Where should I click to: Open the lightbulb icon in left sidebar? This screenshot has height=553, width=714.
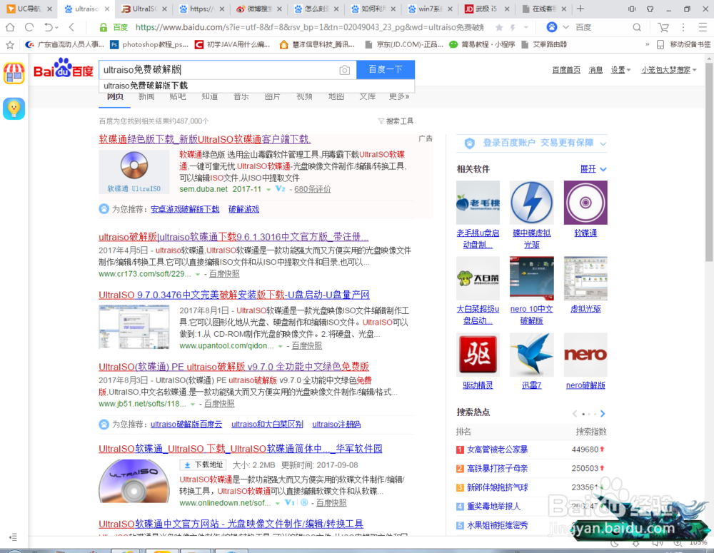14,108
